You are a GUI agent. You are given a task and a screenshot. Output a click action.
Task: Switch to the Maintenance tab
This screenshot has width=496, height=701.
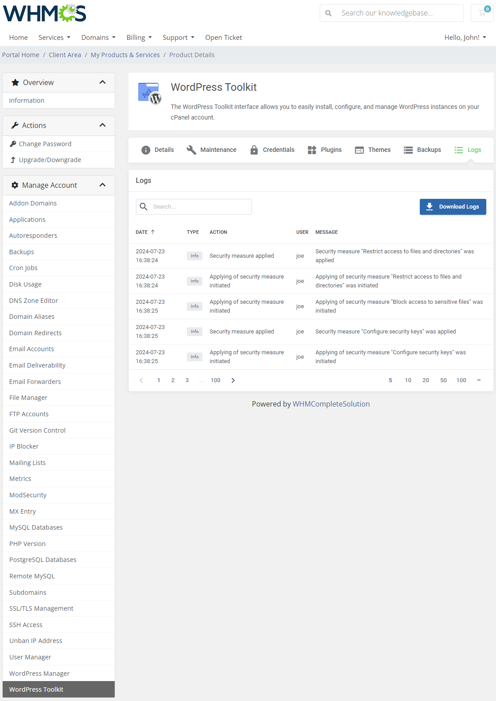point(212,150)
